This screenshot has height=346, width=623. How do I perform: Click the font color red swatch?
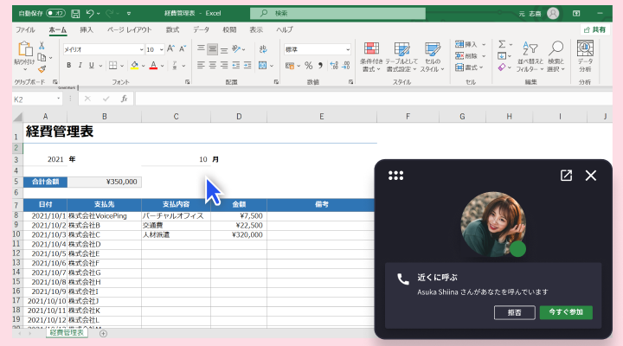pos(153,66)
